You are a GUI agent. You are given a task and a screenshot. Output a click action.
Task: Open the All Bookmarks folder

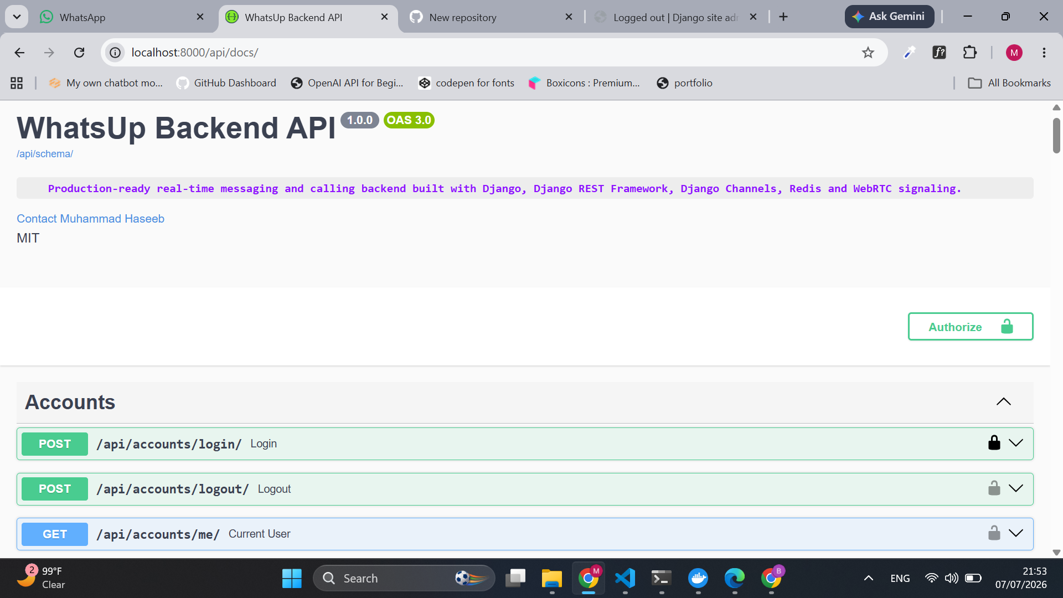[1009, 83]
